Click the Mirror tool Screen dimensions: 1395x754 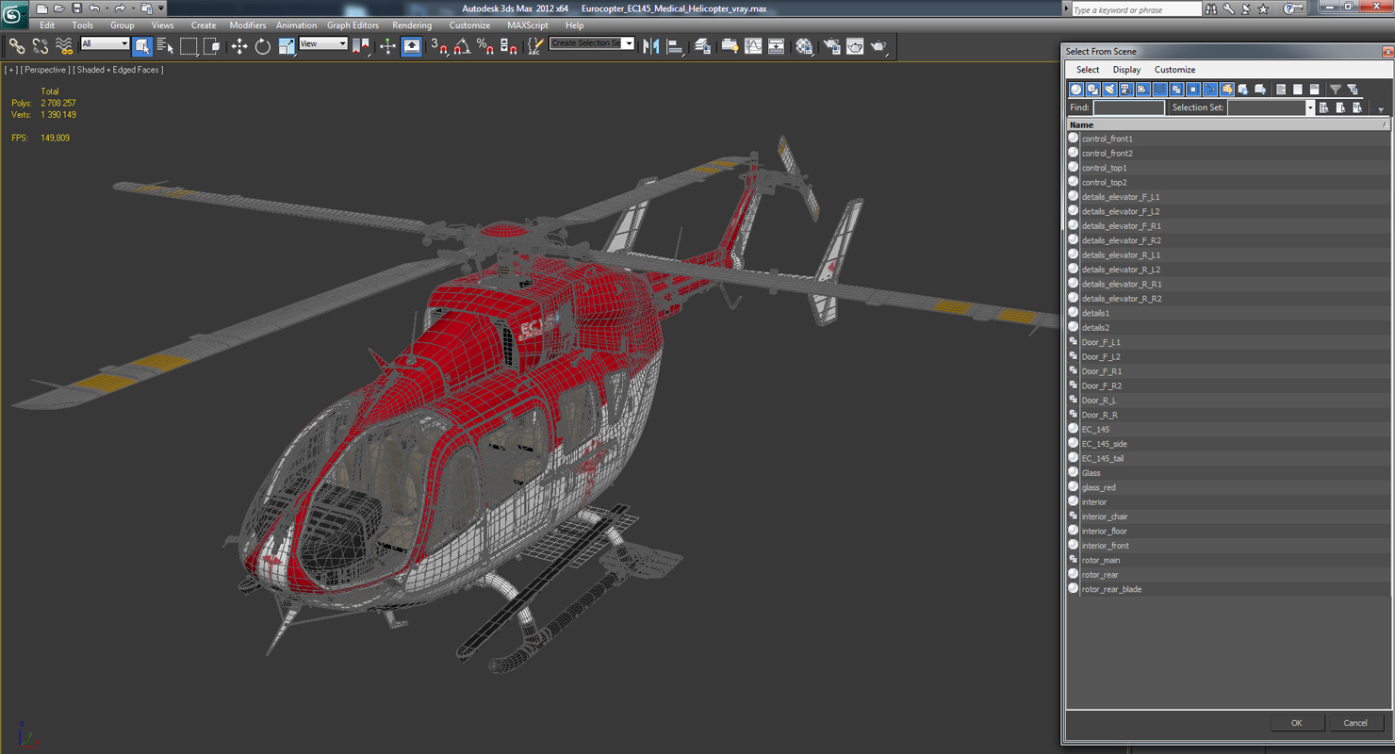tap(651, 46)
